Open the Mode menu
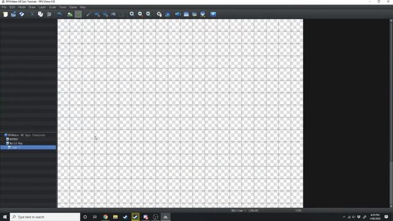The image size is (393, 221). [x=22, y=7]
